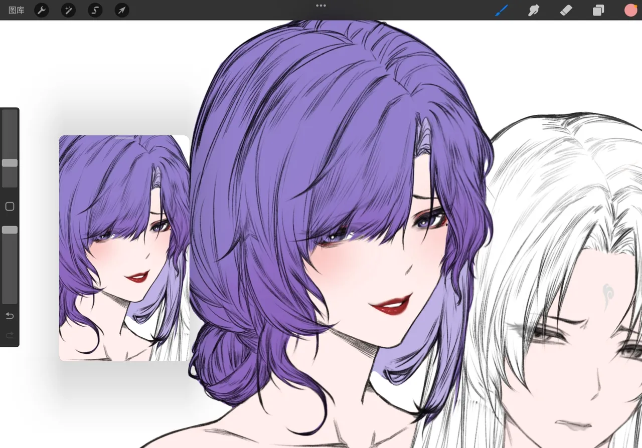Tap the floating reference image thumbnail
Viewport: 642px width, 448px height.
pyautogui.click(x=124, y=248)
